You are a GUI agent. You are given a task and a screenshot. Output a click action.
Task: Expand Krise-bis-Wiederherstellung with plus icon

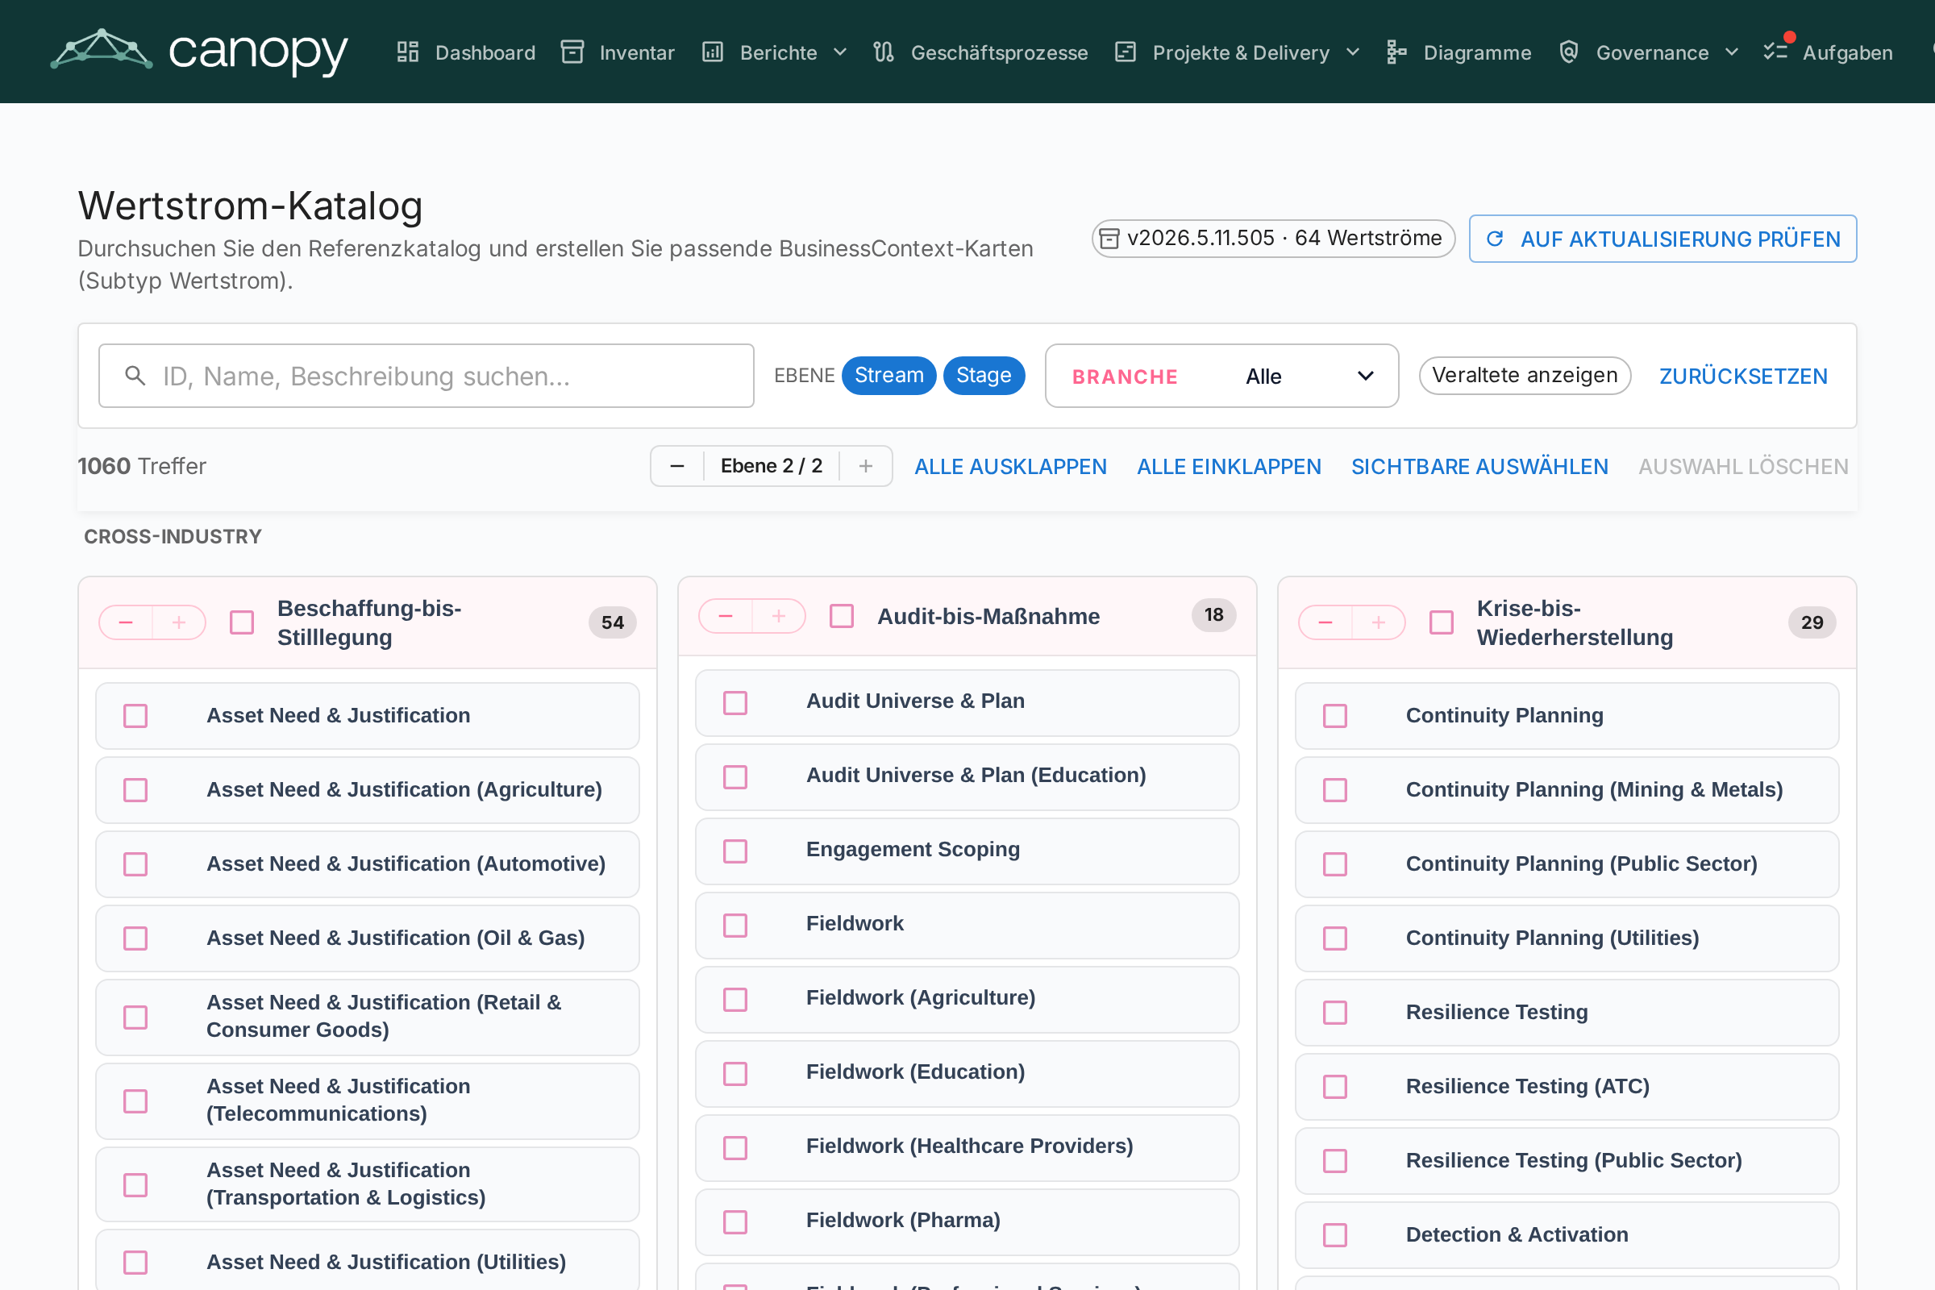click(1378, 622)
